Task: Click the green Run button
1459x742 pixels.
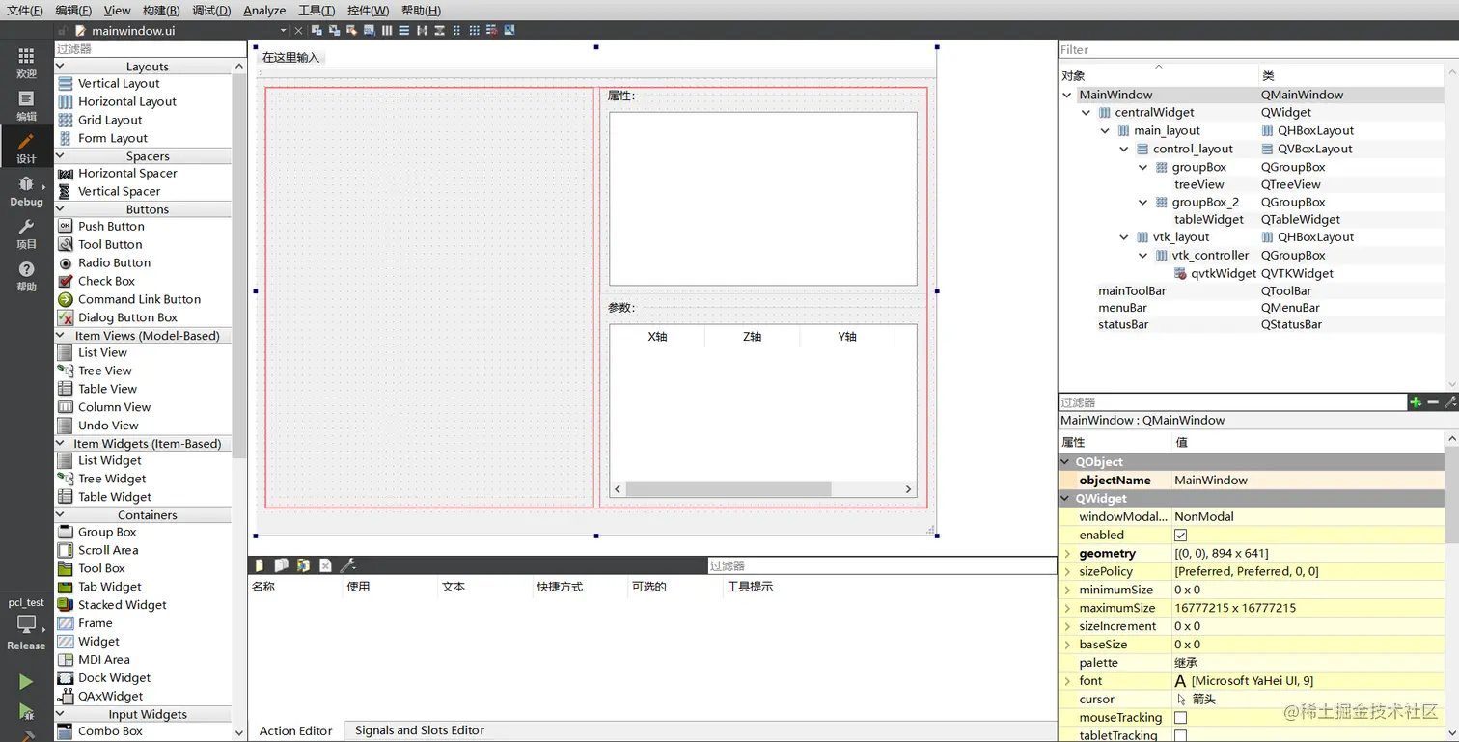Action: tap(26, 682)
